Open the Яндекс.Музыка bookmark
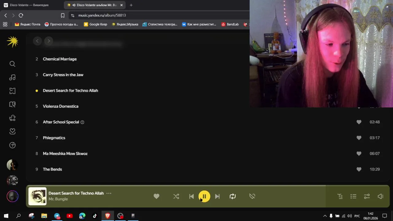This screenshot has height=221, width=393. 125,24
